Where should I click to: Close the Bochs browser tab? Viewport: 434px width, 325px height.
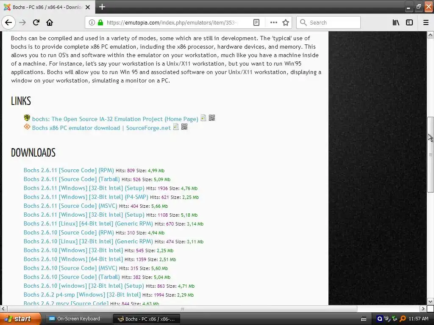[88, 7]
